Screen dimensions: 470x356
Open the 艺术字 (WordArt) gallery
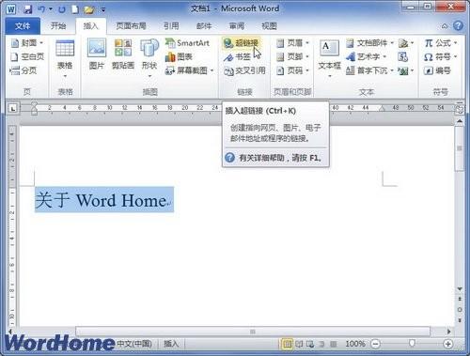[x=366, y=56]
